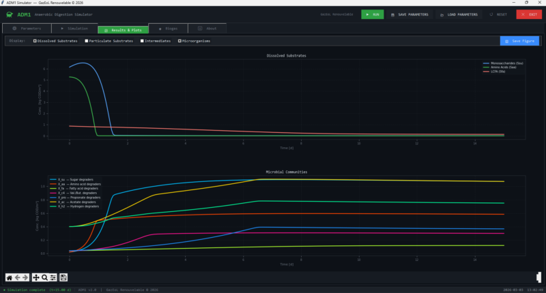Click the forward arrow in plot toolbar
Viewport: 546px width, 293px height.
pos(25,277)
